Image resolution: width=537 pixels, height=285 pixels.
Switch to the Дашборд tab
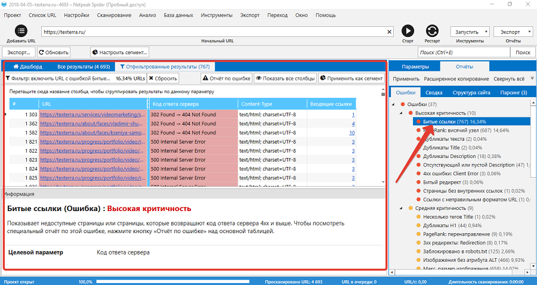(27, 67)
